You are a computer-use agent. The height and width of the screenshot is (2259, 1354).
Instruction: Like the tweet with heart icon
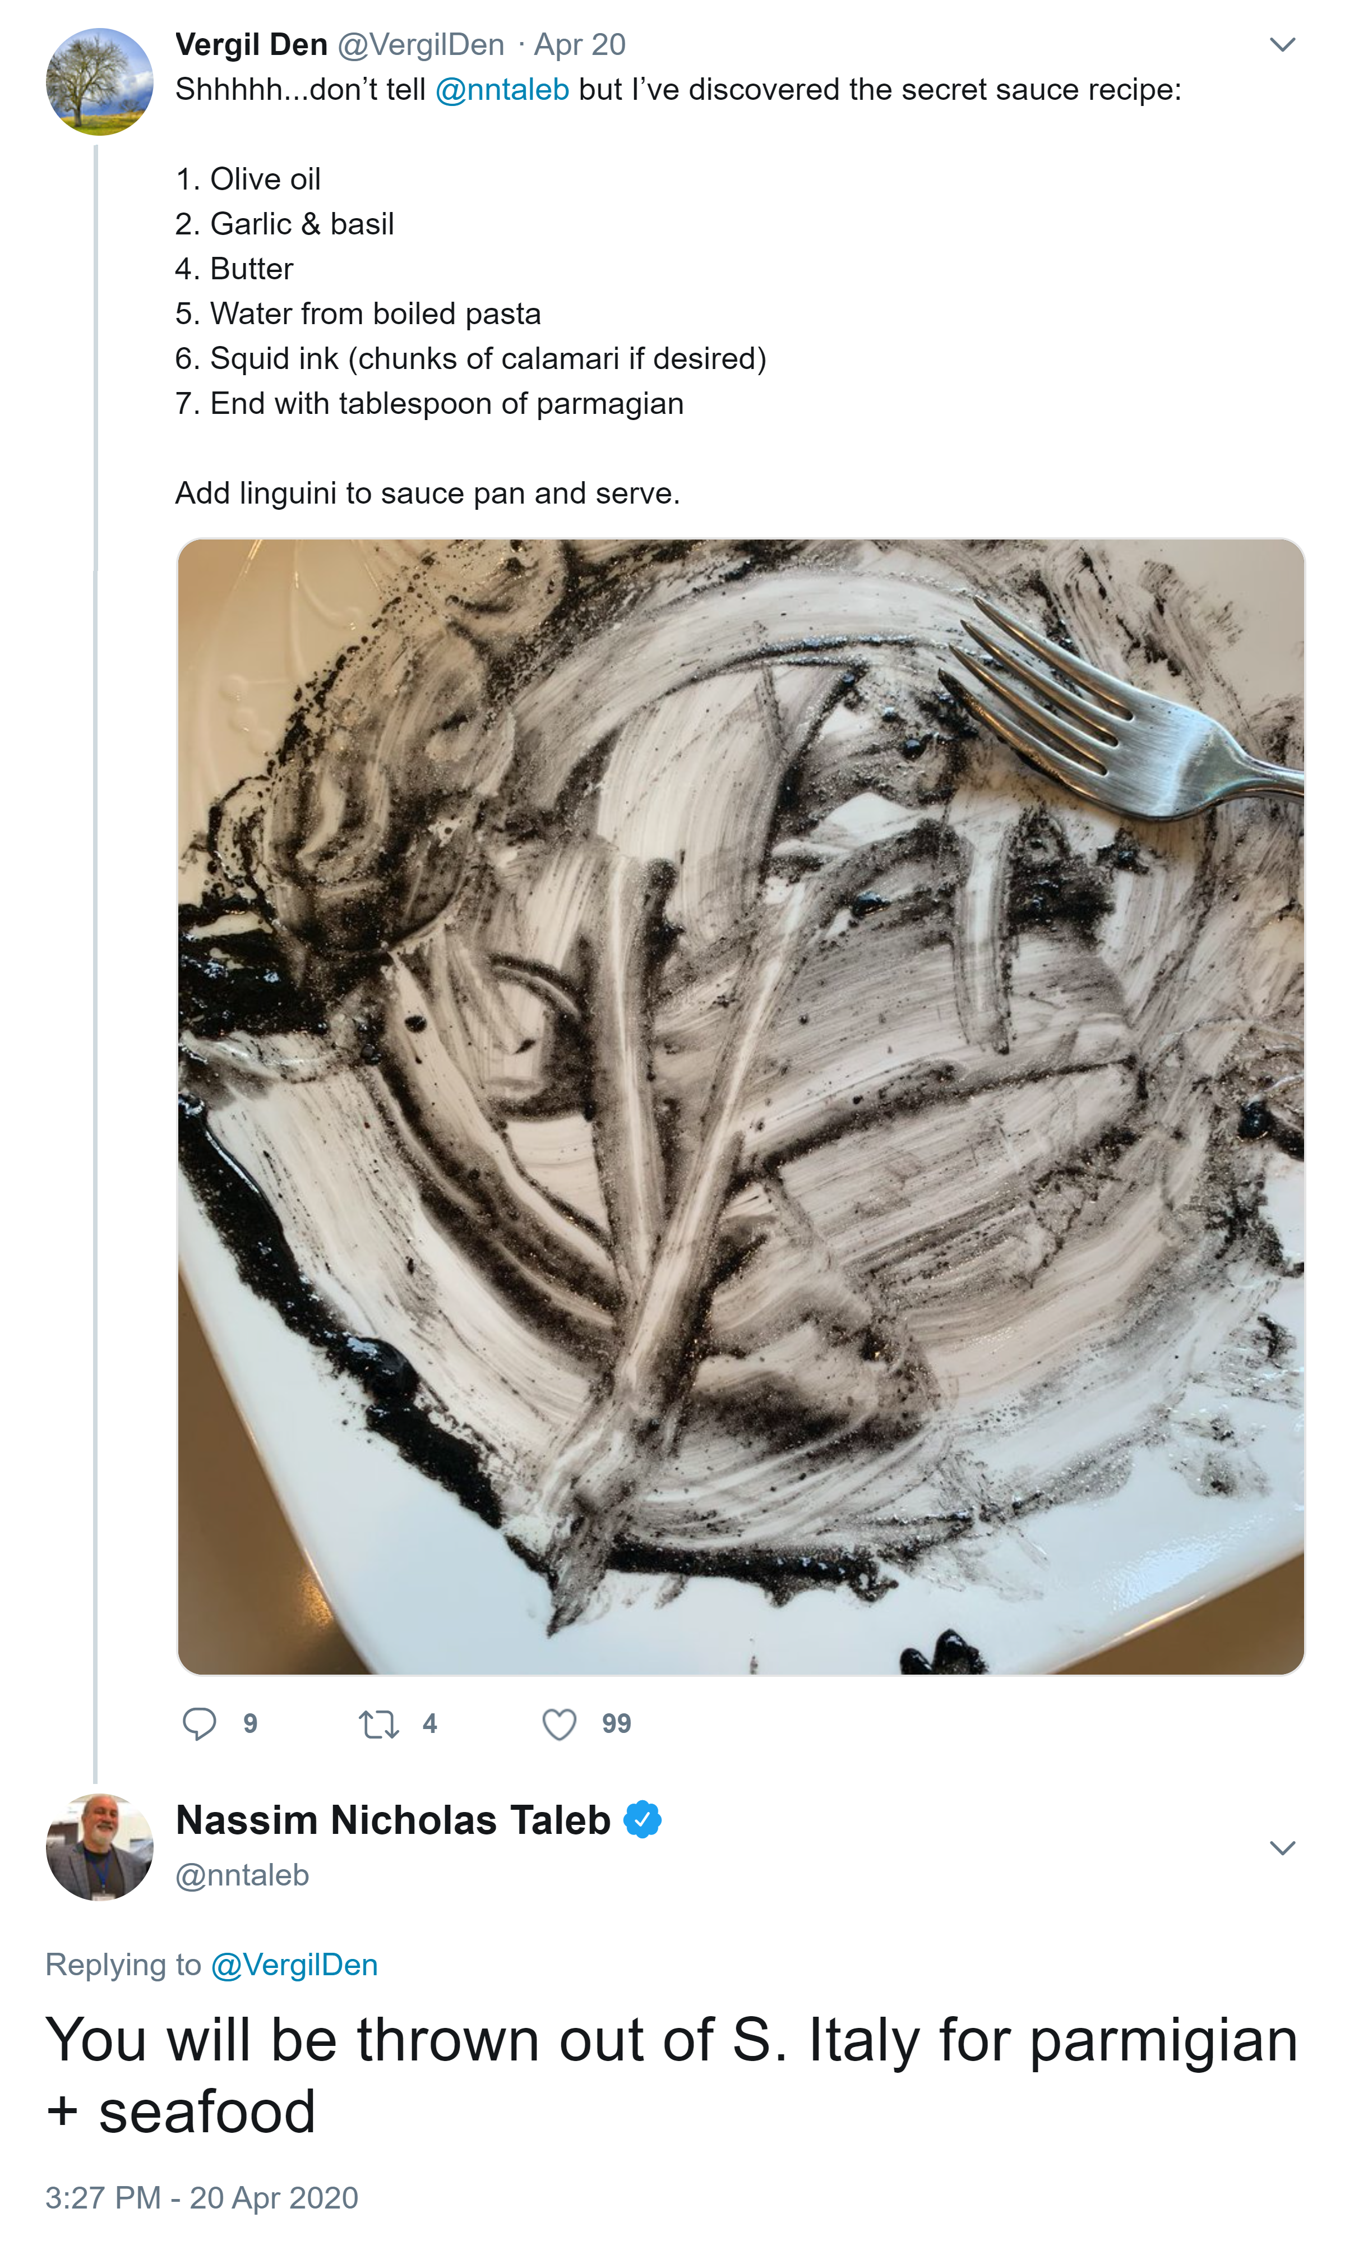(558, 1725)
